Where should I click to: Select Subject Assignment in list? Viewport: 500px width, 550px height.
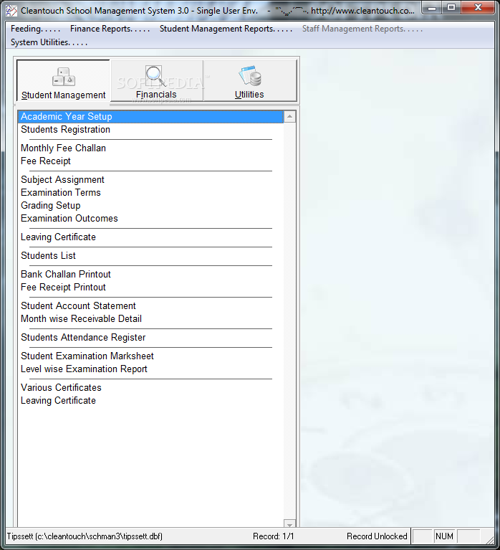click(x=62, y=179)
